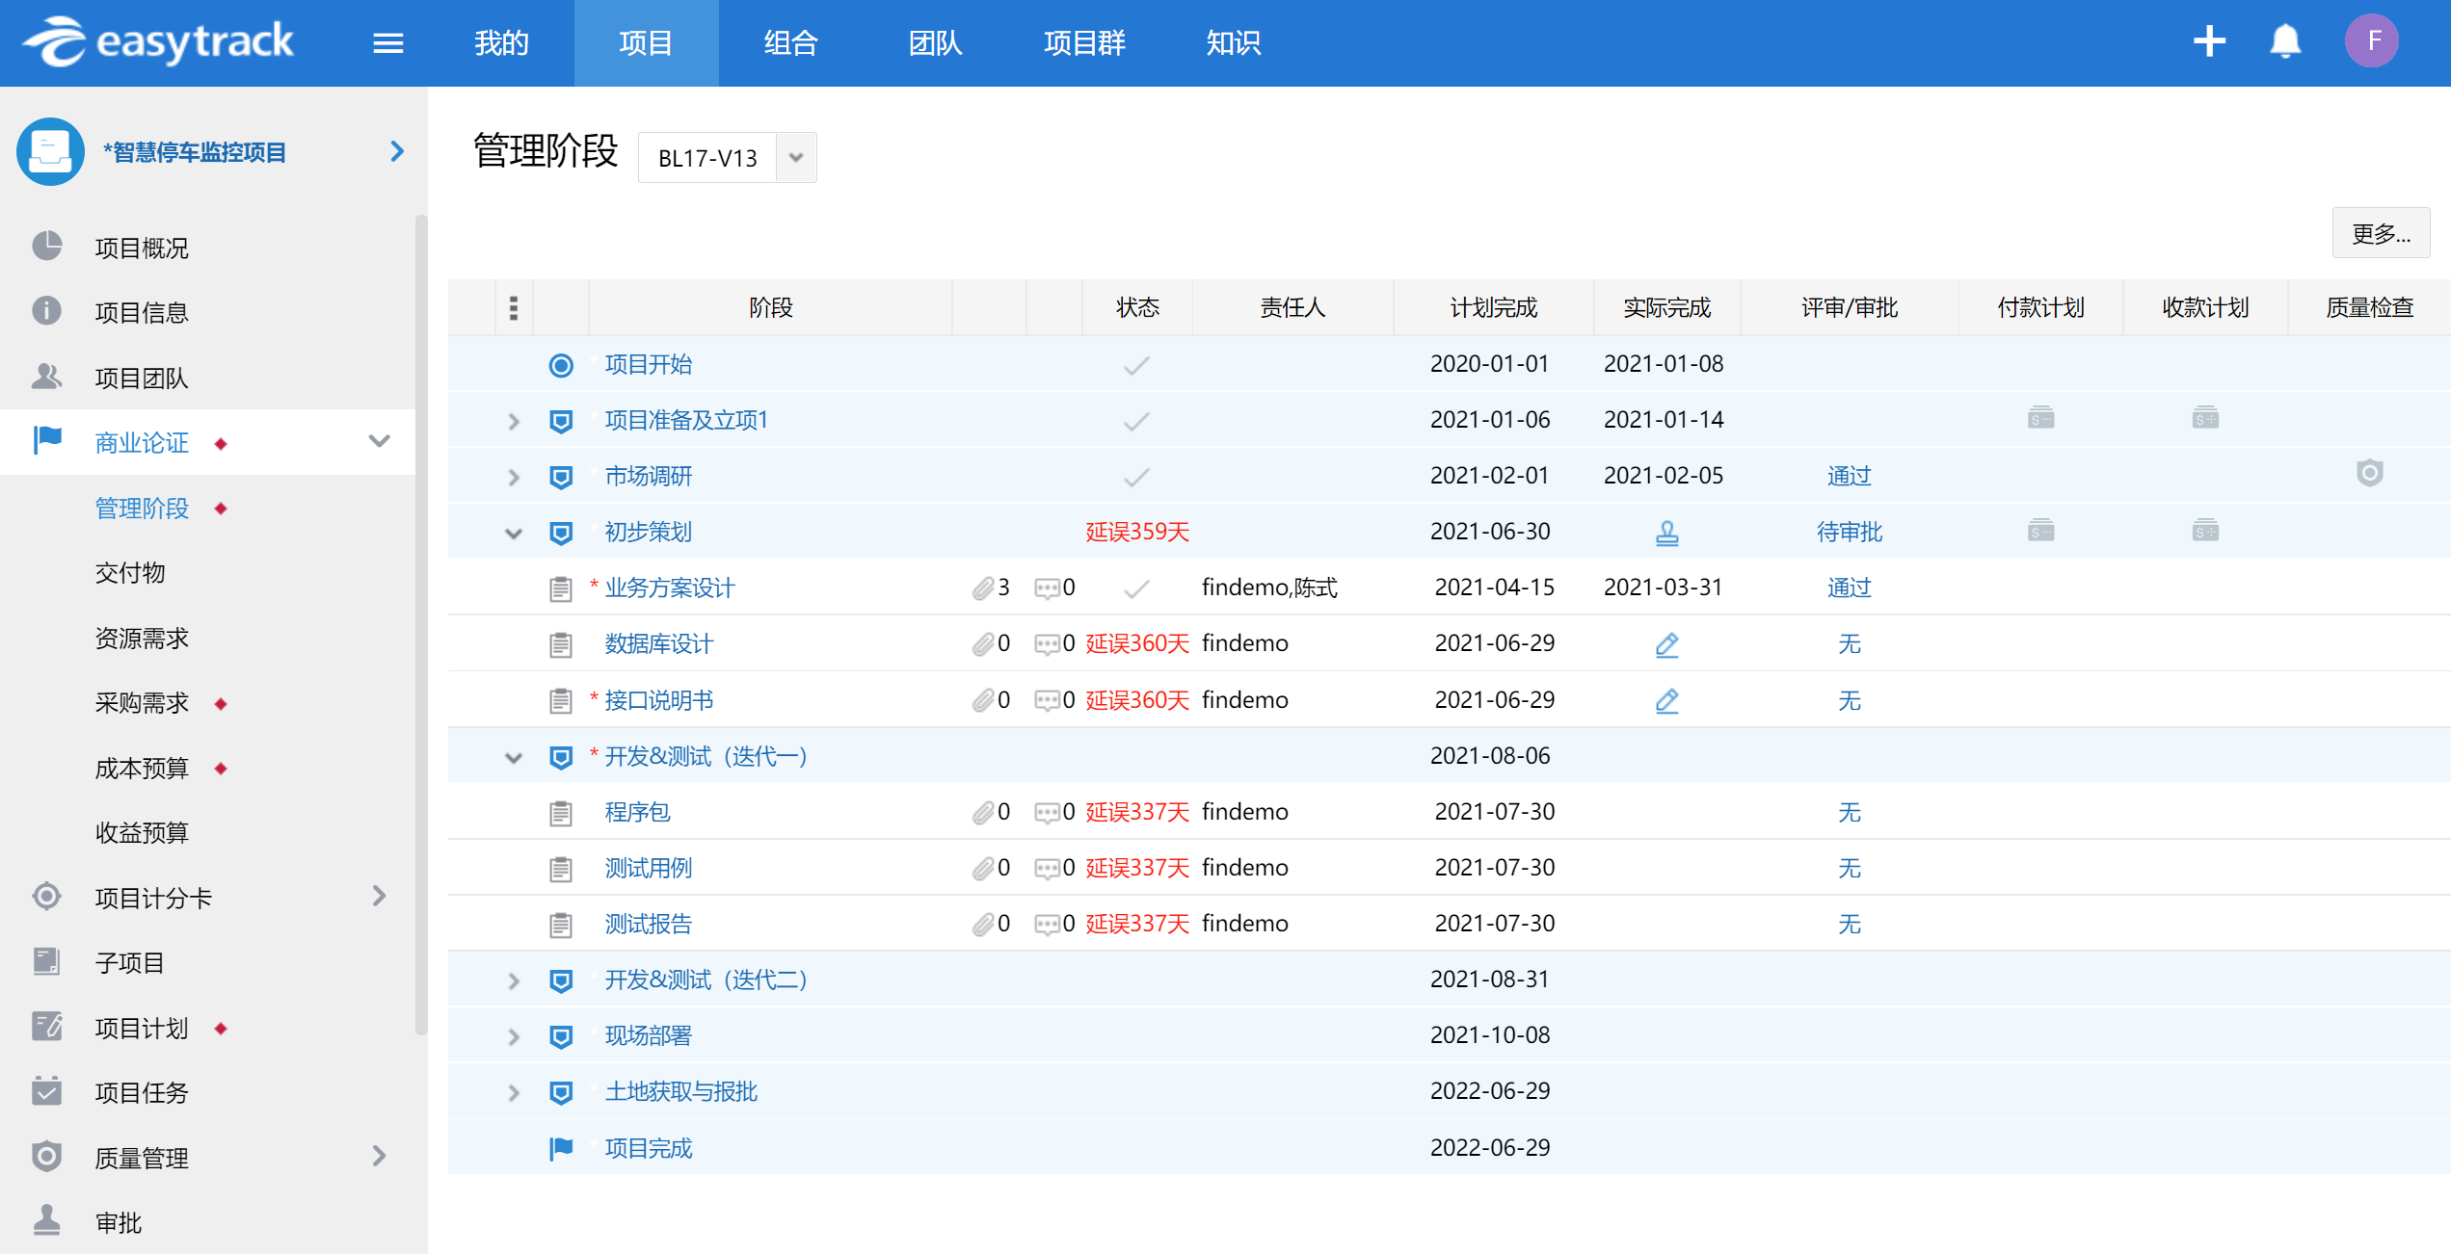
Task: Open user avatar F menu
Action: pyautogui.click(x=2371, y=41)
